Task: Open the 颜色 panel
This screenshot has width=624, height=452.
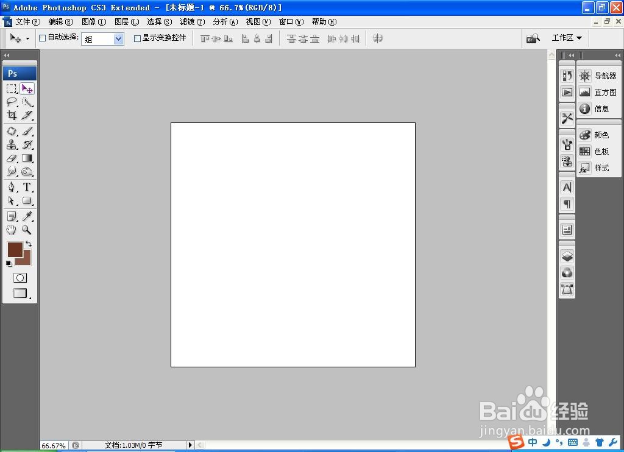Action: (x=598, y=135)
